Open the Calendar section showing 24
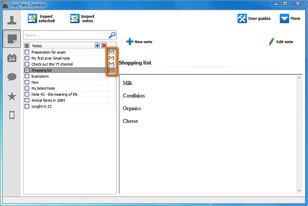 pyautogui.click(x=12, y=58)
